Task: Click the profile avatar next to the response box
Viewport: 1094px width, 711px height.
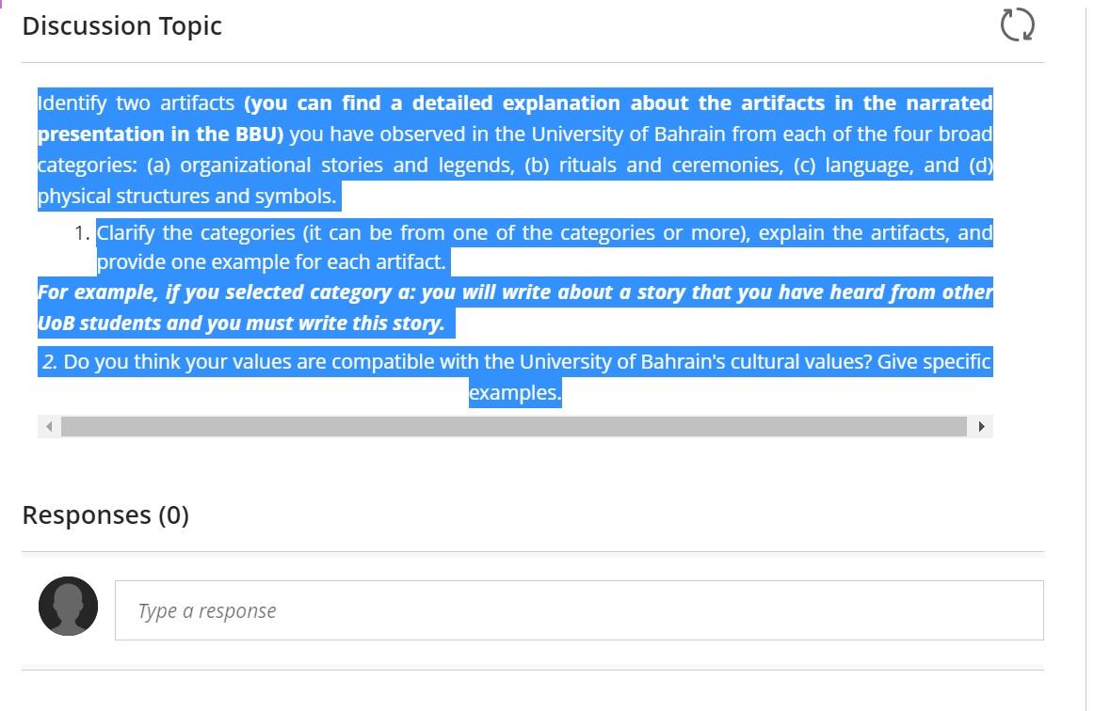Action: 69,607
